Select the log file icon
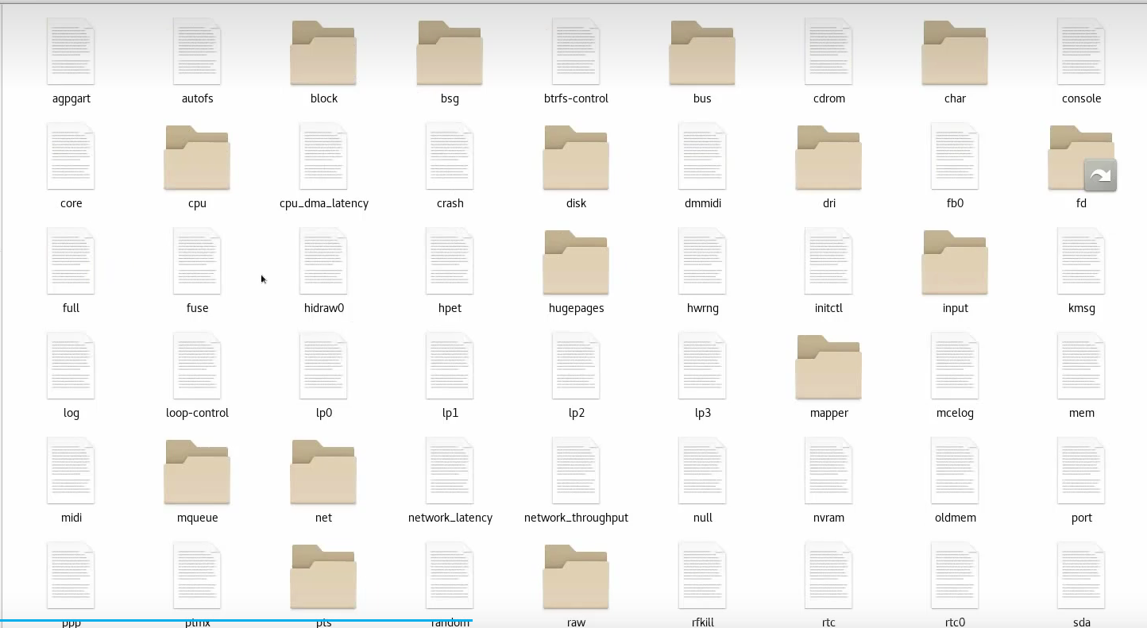This screenshot has height=628, width=1147. click(71, 366)
